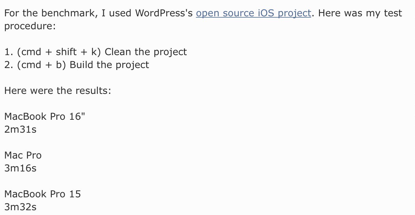The image size is (415, 215).
Task: Click the "Here were the results:" line
Action: coord(58,90)
